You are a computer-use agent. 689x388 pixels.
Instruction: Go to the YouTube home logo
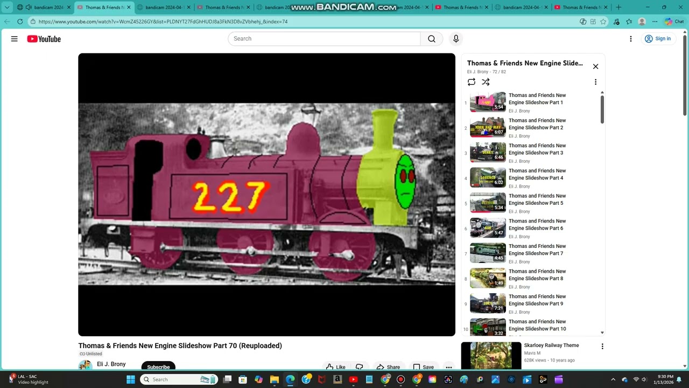click(x=44, y=39)
